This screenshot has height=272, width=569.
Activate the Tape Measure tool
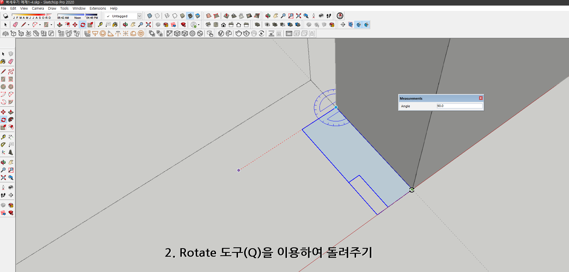point(4,137)
